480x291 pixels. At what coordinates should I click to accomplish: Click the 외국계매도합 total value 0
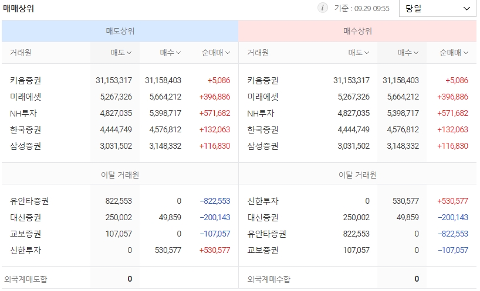pyautogui.click(x=130, y=279)
